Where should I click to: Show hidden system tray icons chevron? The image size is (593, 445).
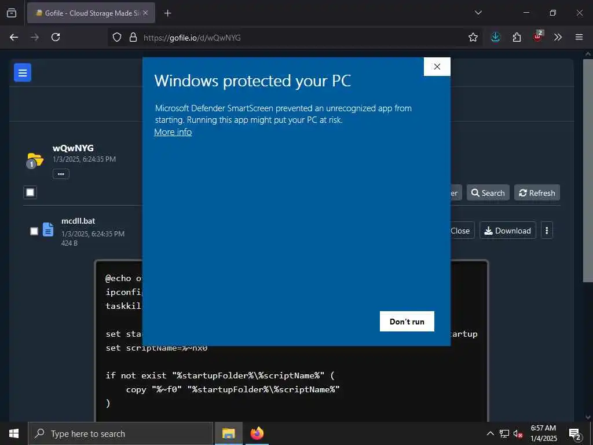[x=490, y=433]
